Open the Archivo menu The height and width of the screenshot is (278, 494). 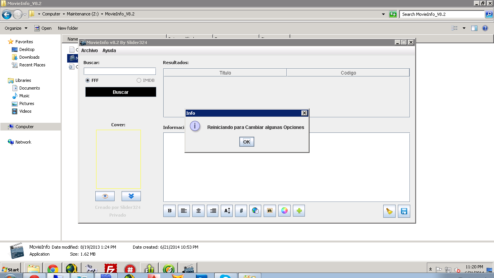click(90, 51)
